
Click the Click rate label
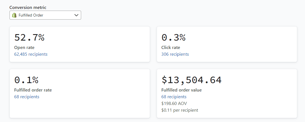pyautogui.click(x=171, y=48)
